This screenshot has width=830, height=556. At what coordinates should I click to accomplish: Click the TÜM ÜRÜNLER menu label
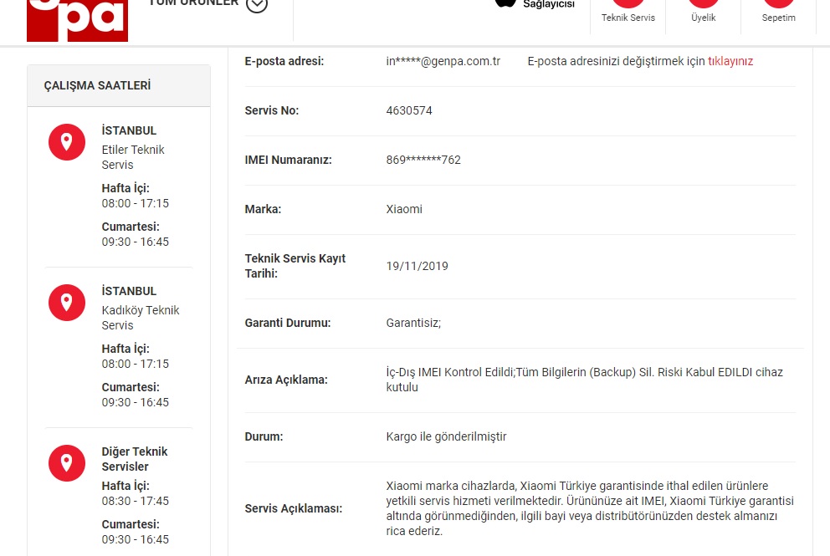[194, 3]
